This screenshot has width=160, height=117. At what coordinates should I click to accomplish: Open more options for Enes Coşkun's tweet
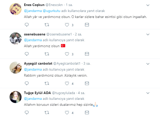coord(148,5)
